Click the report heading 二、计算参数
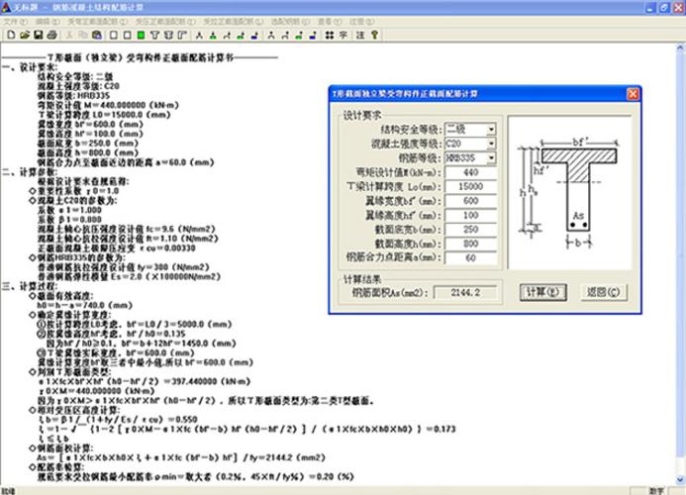The height and width of the screenshot is (495, 686). (x=30, y=172)
